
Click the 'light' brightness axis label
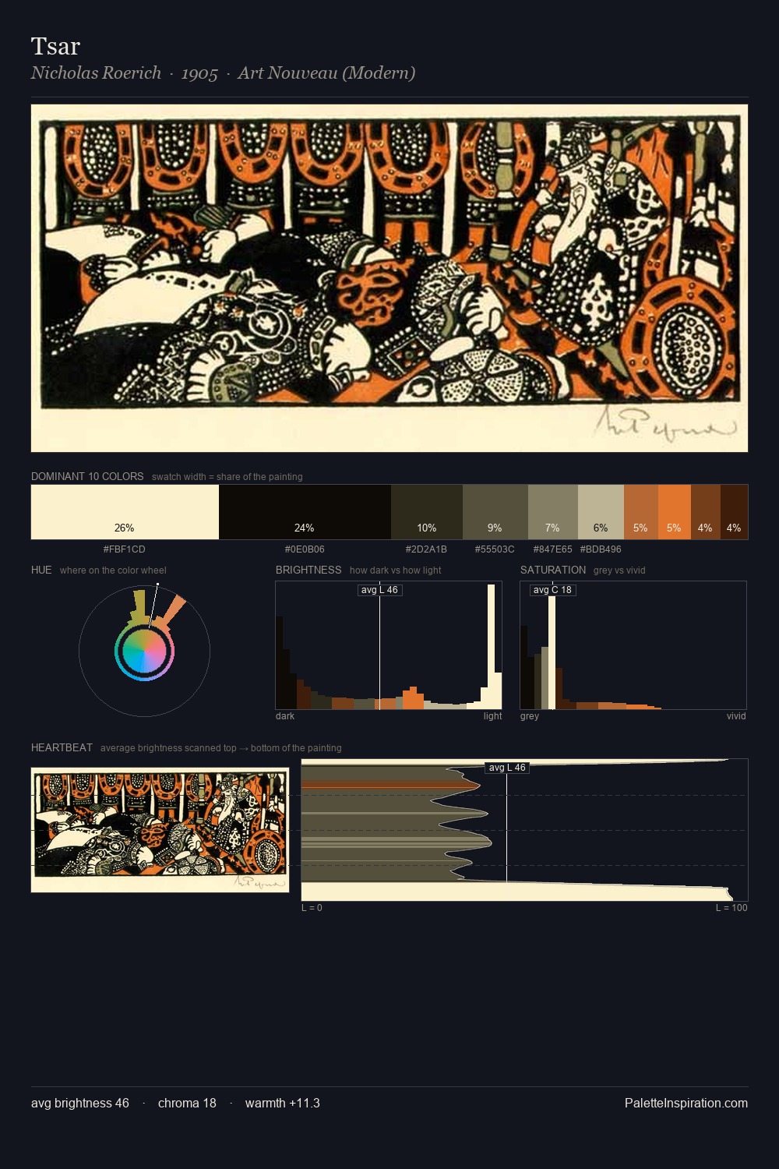492,716
